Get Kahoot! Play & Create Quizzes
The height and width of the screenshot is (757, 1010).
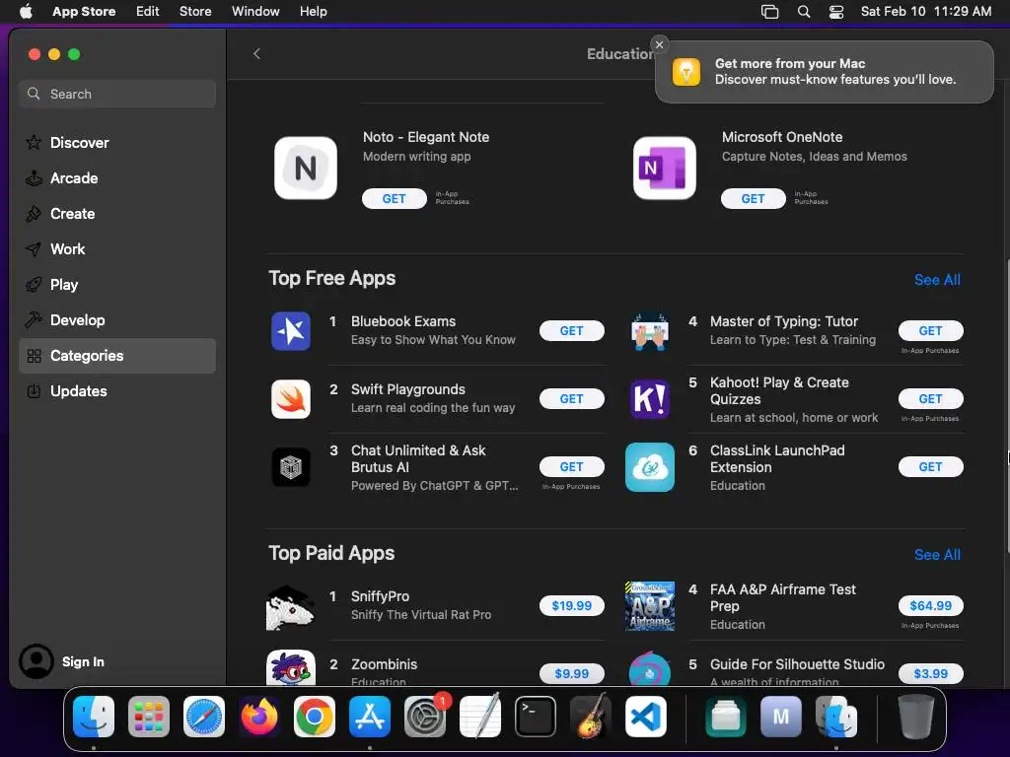click(x=931, y=399)
